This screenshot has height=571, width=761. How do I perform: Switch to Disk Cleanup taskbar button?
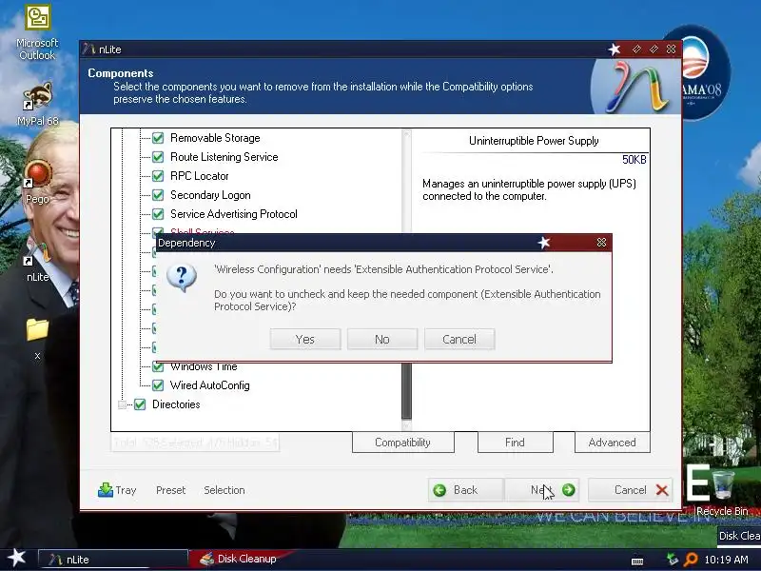point(241,560)
